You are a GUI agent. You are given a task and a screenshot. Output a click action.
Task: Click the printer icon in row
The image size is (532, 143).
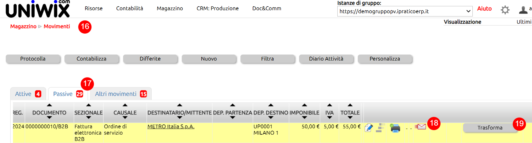[395, 128]
